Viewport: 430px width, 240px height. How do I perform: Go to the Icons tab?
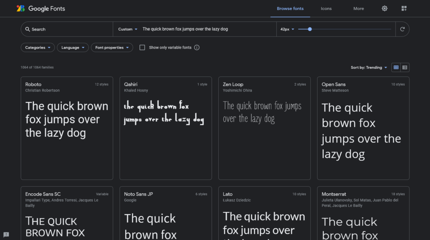(326, 8)
